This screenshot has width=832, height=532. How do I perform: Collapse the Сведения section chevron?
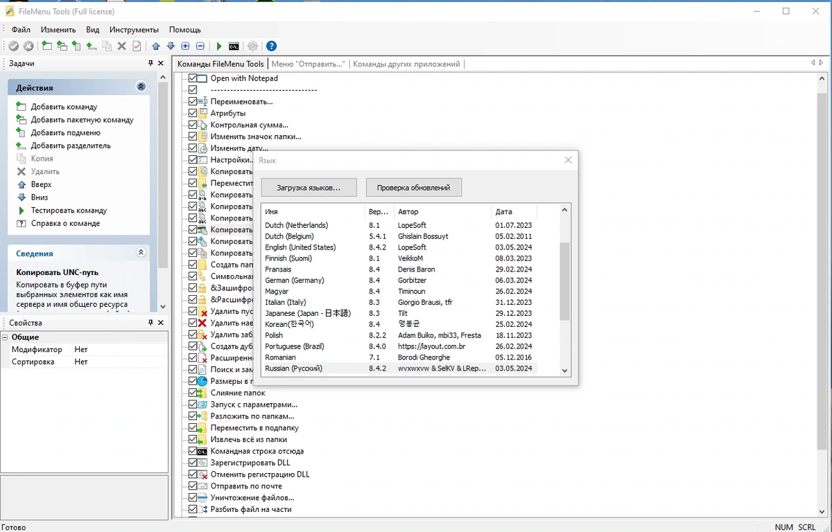click(141, 253)
